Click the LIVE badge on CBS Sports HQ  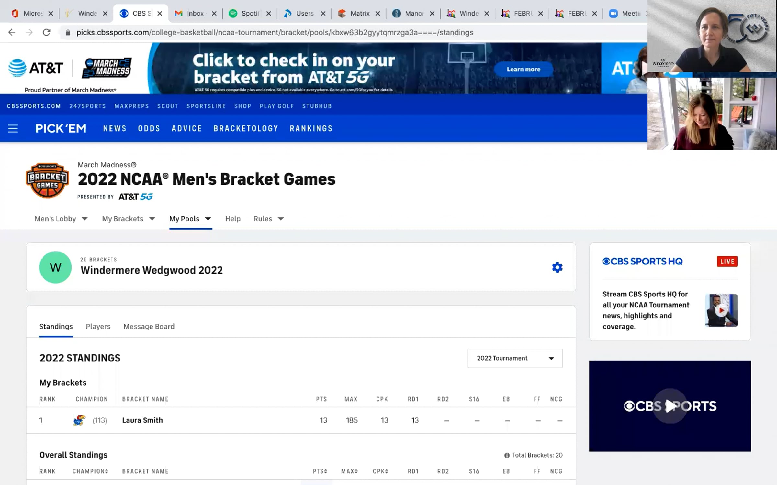point(727,261)
